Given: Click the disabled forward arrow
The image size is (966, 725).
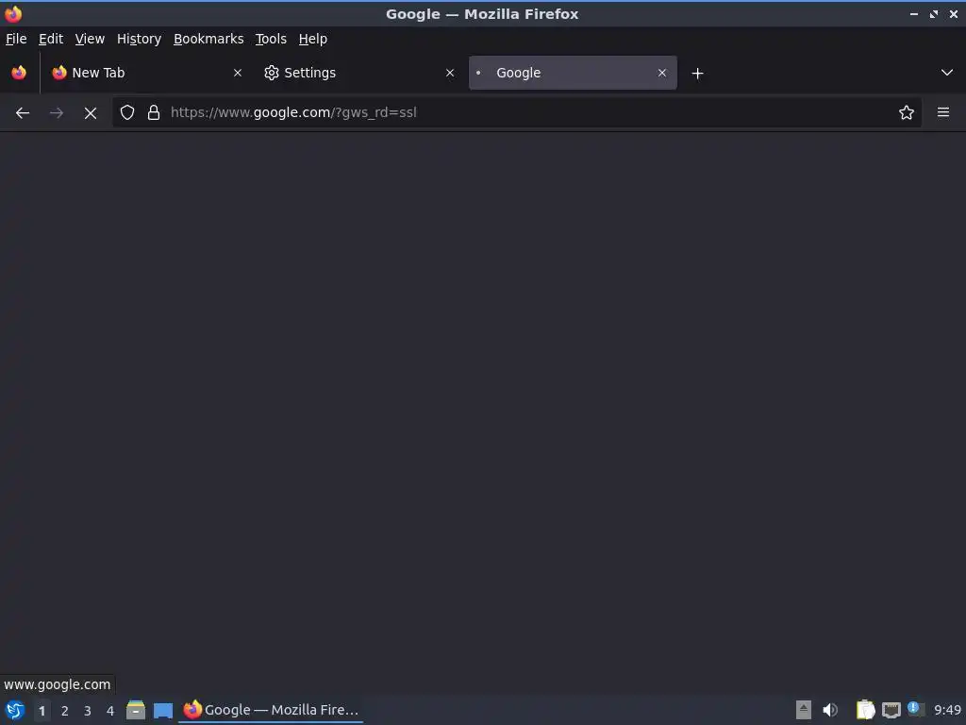Looking at the screenshot, I should click(57, 113).
